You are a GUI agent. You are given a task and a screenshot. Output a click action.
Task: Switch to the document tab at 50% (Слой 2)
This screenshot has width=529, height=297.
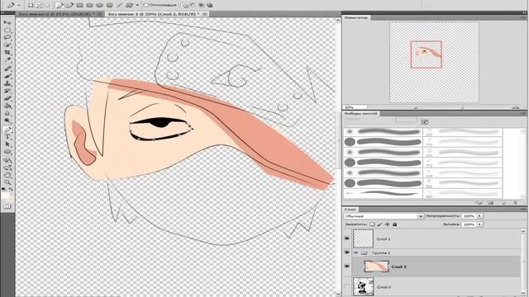pos(154,14)
